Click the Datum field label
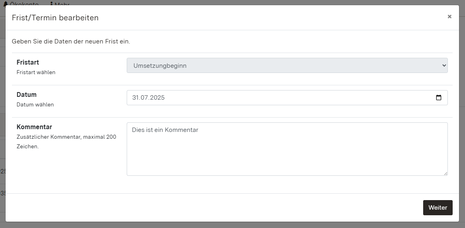The image size is (465, 228). tap(27, 95)
